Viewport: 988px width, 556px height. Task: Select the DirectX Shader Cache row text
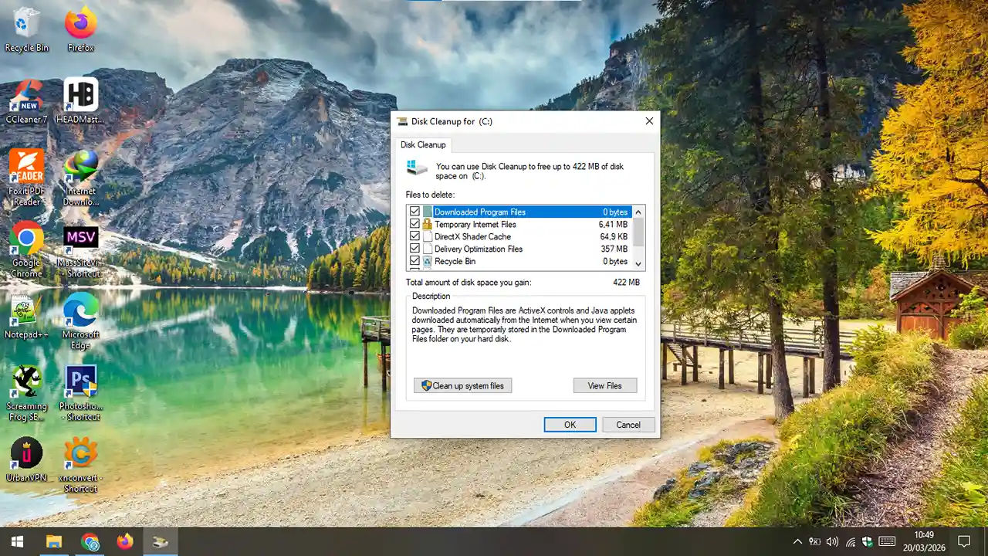click(x=472, y=236)
